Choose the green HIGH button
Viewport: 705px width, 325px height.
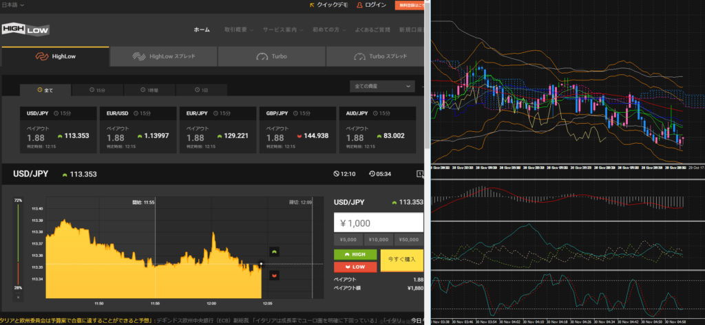point(355,254)
